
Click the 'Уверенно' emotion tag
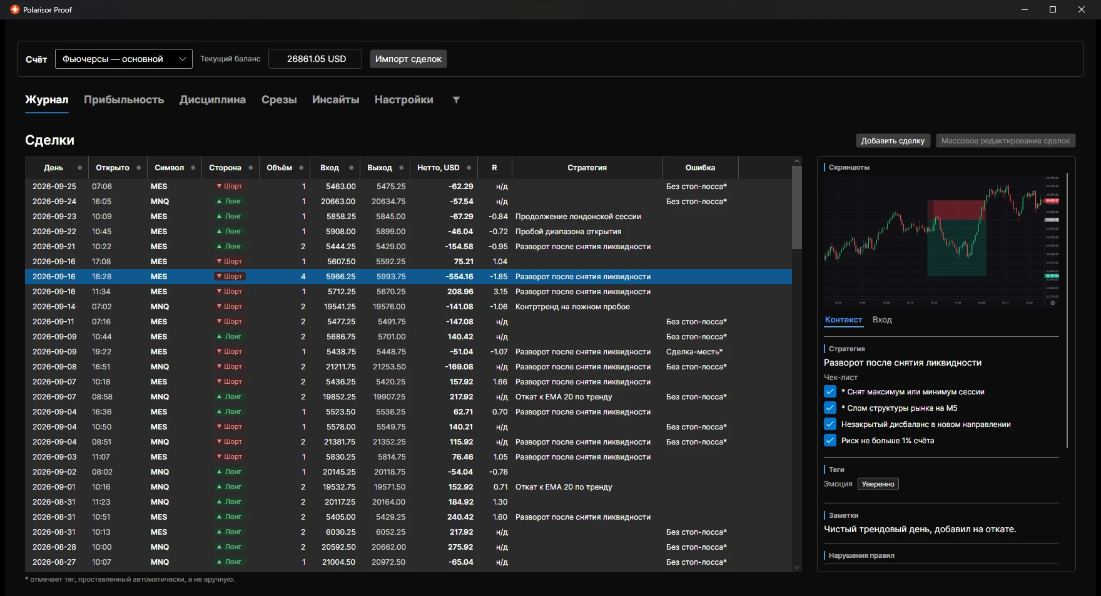click(878, 484)
